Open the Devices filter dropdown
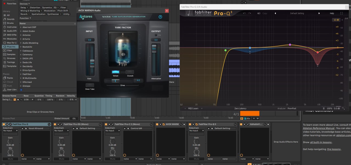This screenshot has width=351, height=165. click(24, 4)
